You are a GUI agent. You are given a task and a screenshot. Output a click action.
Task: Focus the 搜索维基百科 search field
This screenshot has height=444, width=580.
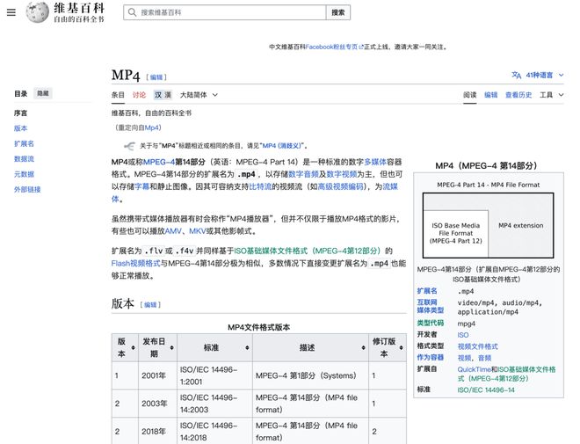click(x=225, y=12)
